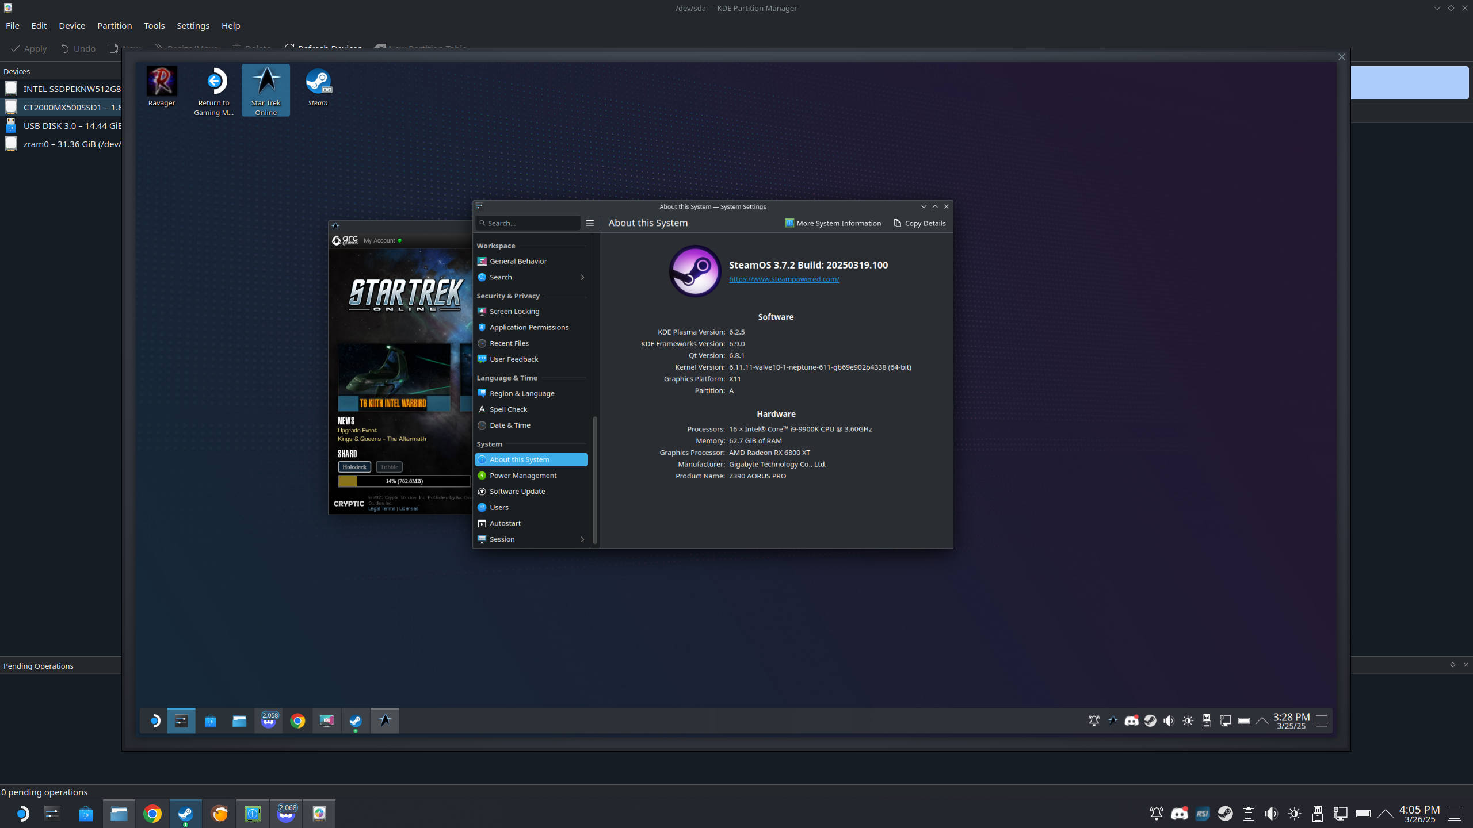
Task: Select Return to Gaming Mode desktop icon
Action: (x=213, y=91)
